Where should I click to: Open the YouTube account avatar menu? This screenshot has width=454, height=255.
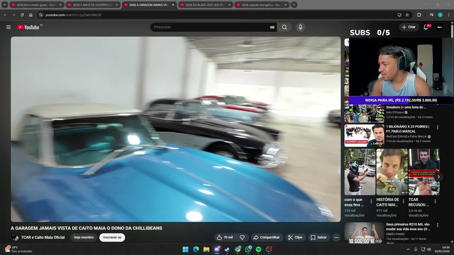pos(439,27)
